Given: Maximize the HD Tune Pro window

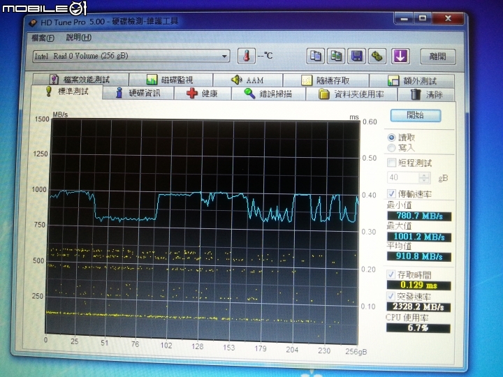Looking at the screenshot, I should [423, 18].
